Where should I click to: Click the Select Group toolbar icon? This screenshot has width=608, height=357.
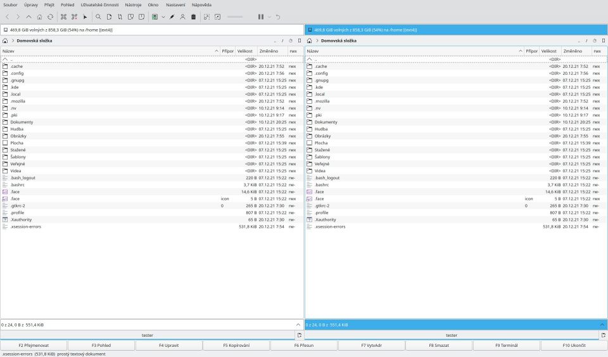(x=63, y=17)
